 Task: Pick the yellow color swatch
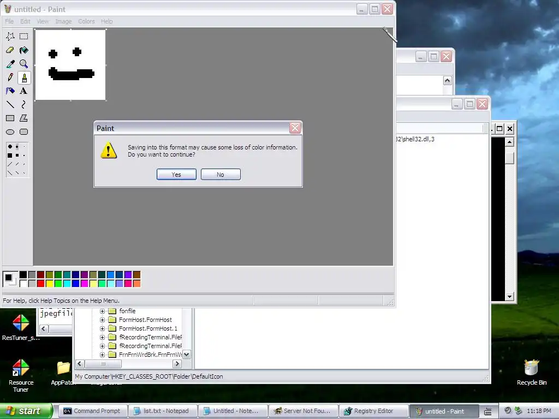tap(49, 284)
